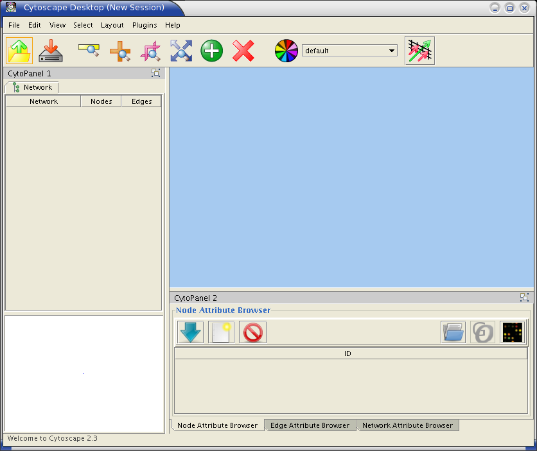Zoom to selected region icon
The height and width of the screenshot is (451, 537).
coord(150,51)
